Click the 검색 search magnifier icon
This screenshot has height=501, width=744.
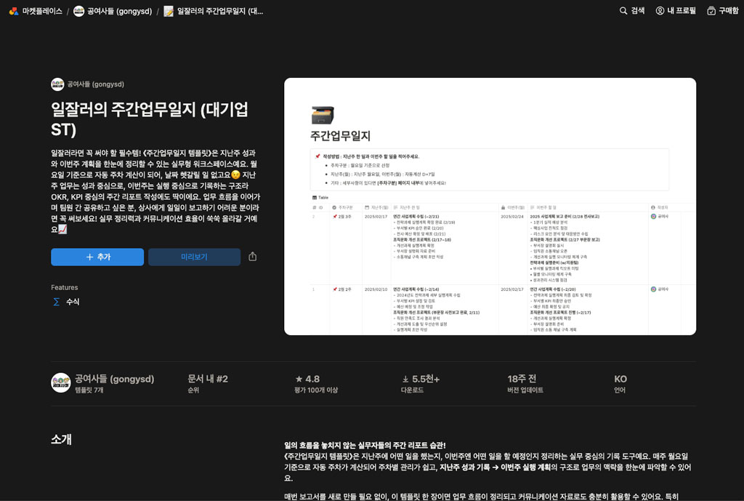click(x=623, y=11)
